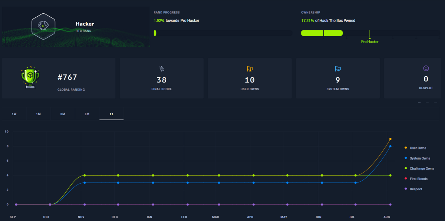Image resolution: width=445 pixels, height=221 pixels.
Task: Click the '1.92% towards Pro Hacker' text
Action: pyautogui.click(x=177, y=21)
